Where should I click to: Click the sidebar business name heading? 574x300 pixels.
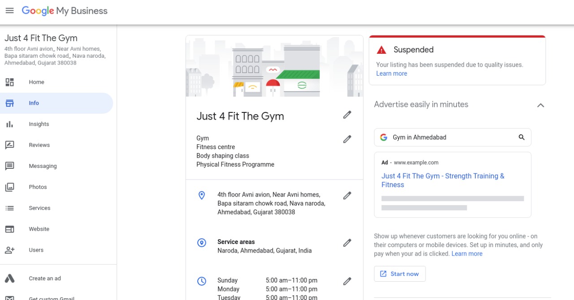coord(41,38)
